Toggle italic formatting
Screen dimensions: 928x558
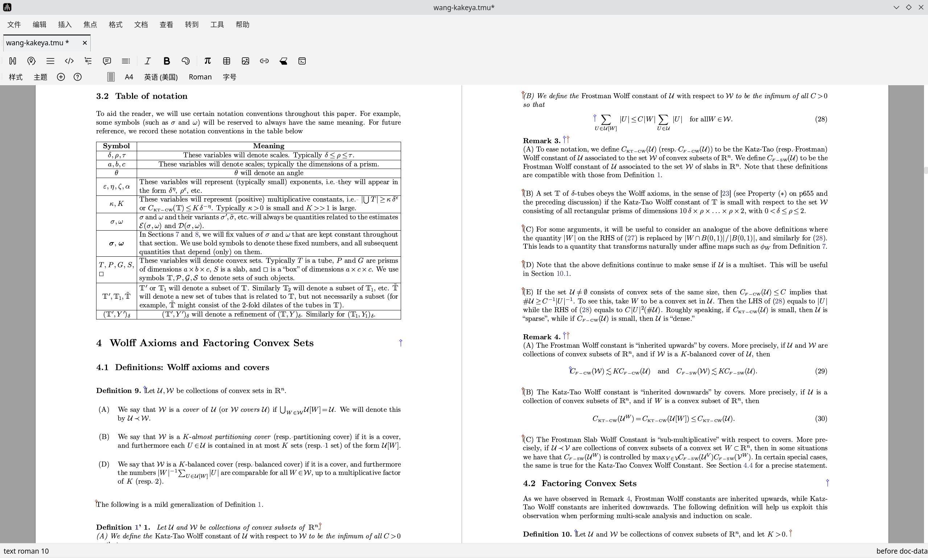147,61
